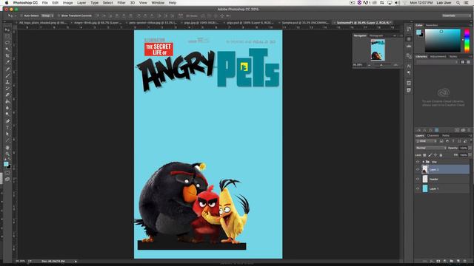Click Create new group folder icon
Screen dimensions: 474x266
point(451,261)
